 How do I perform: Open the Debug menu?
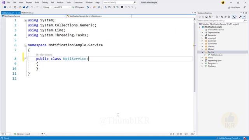click(x=45, y=2)
